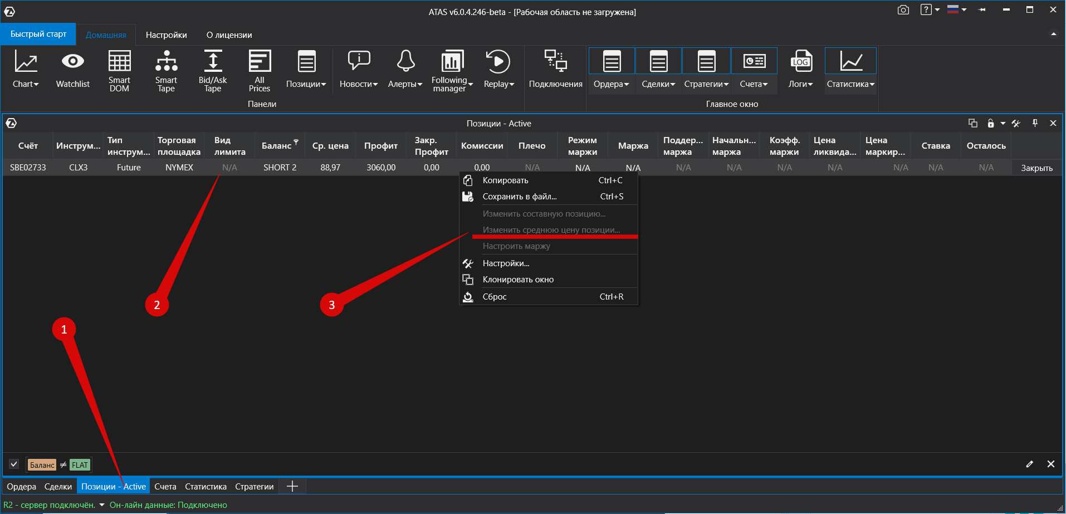Click Закрыть to close the CLX3 position
The width and height of the screenshot is (1066, 514).
[1036, 168]
